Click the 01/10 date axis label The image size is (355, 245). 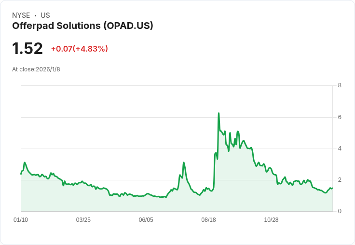21,219
